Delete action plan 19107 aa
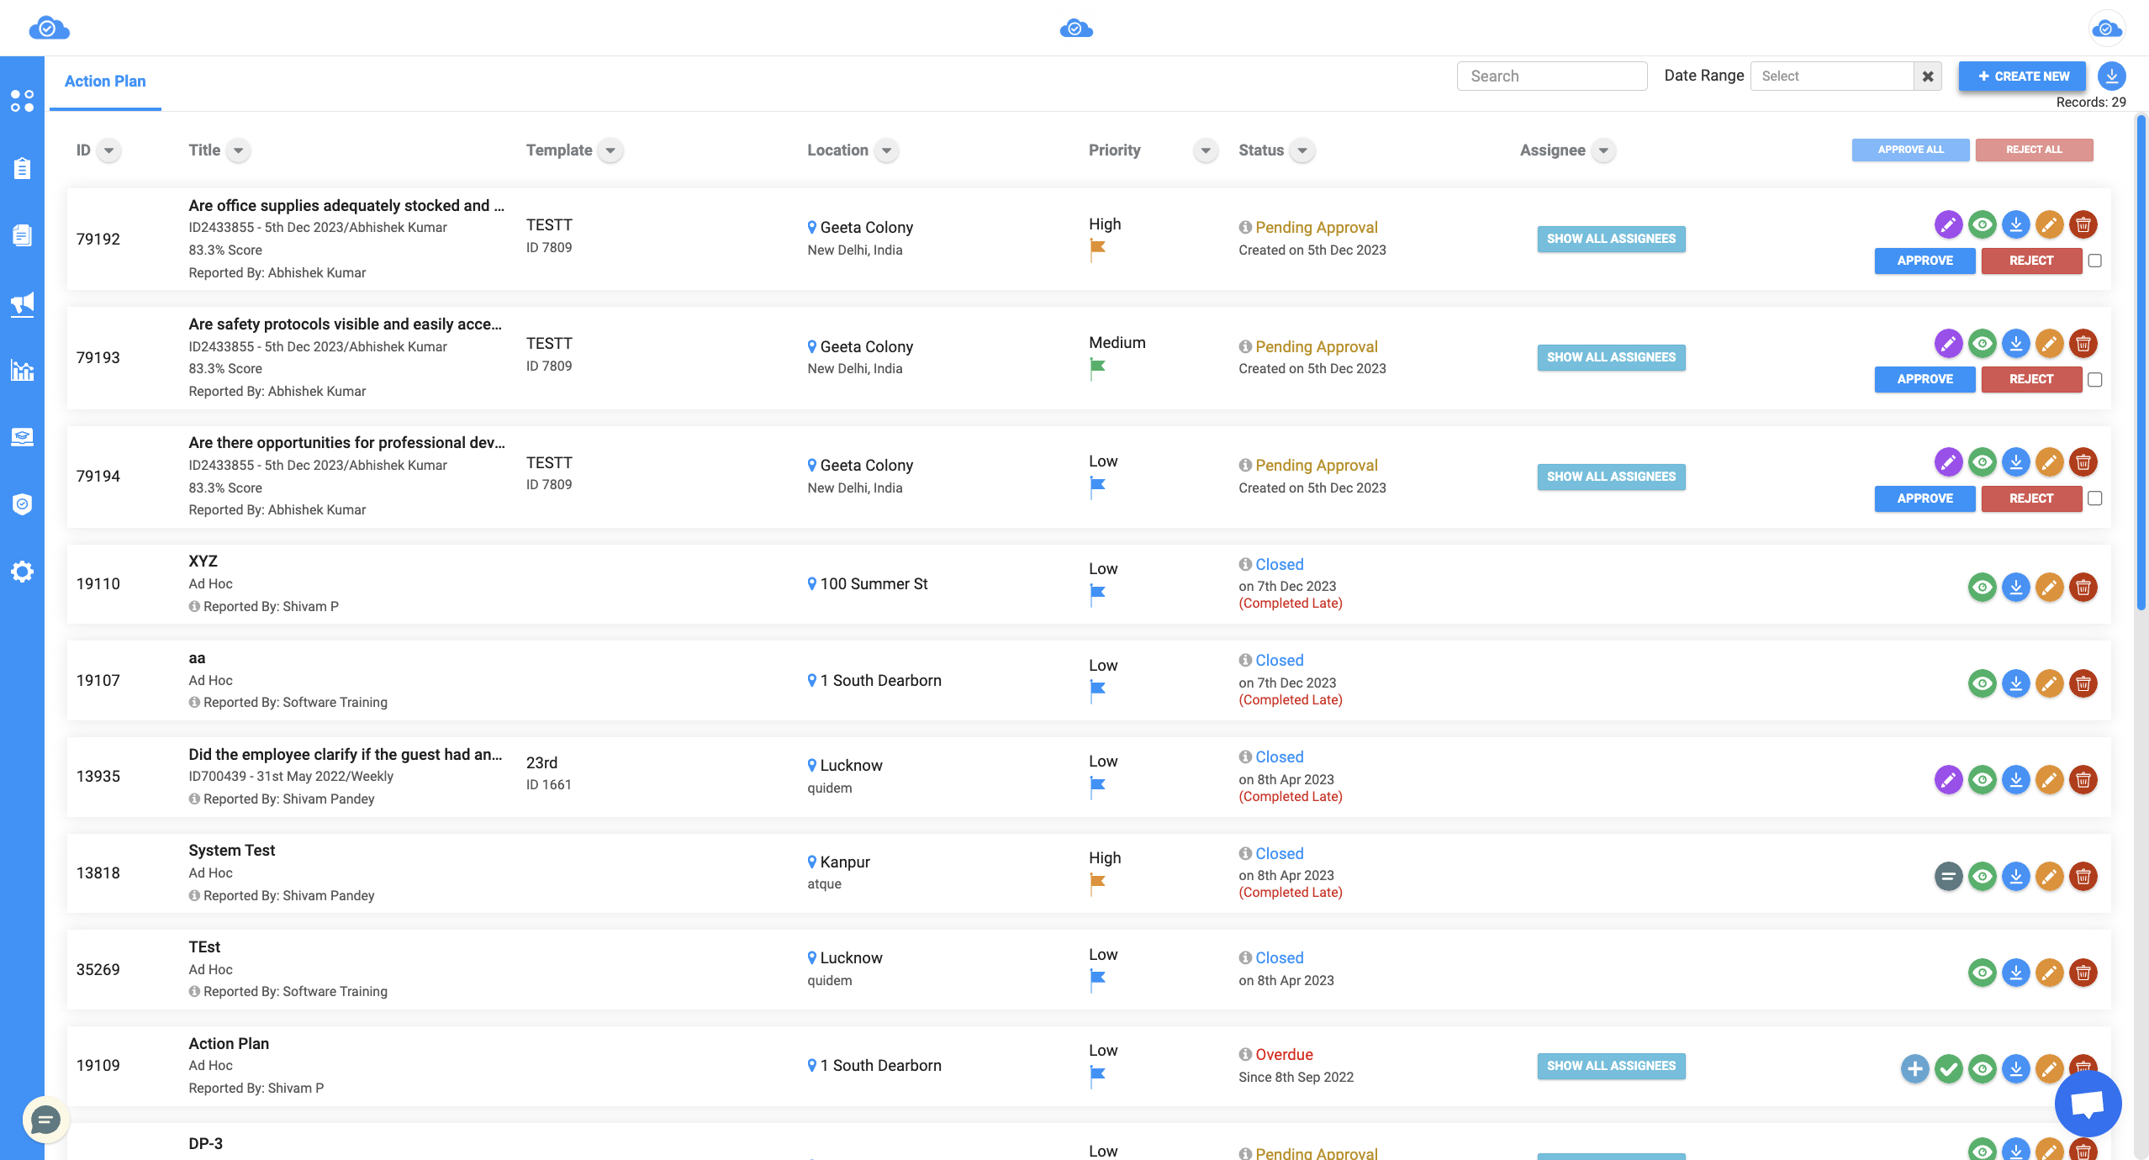This screenshot has width=2149, height=1160. (2083, 683)
